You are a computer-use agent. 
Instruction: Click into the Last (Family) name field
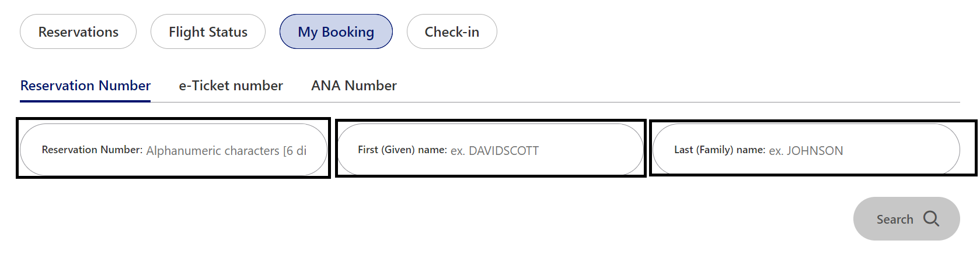(806, 150)
